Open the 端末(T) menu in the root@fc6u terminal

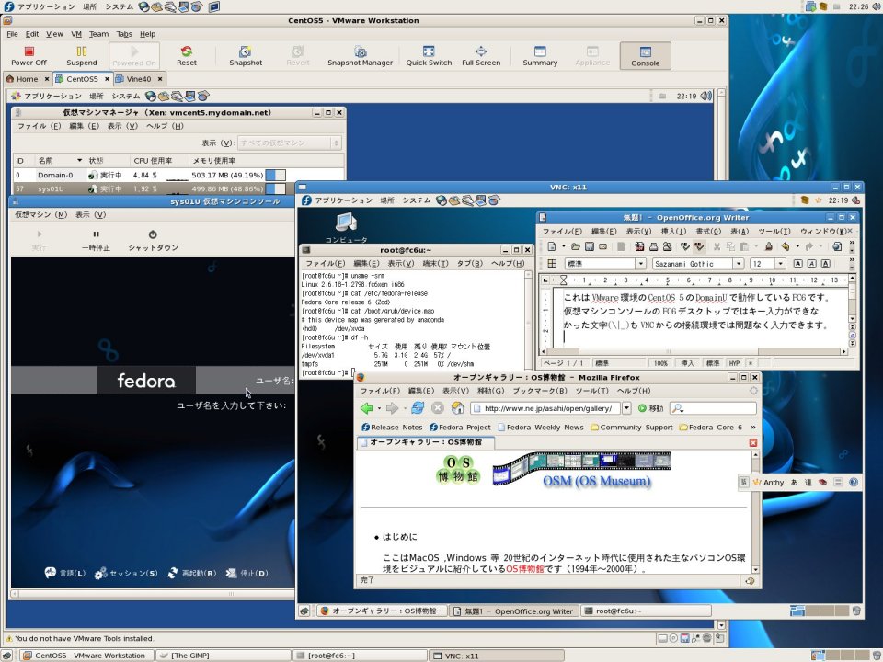(x=435, y=263)
